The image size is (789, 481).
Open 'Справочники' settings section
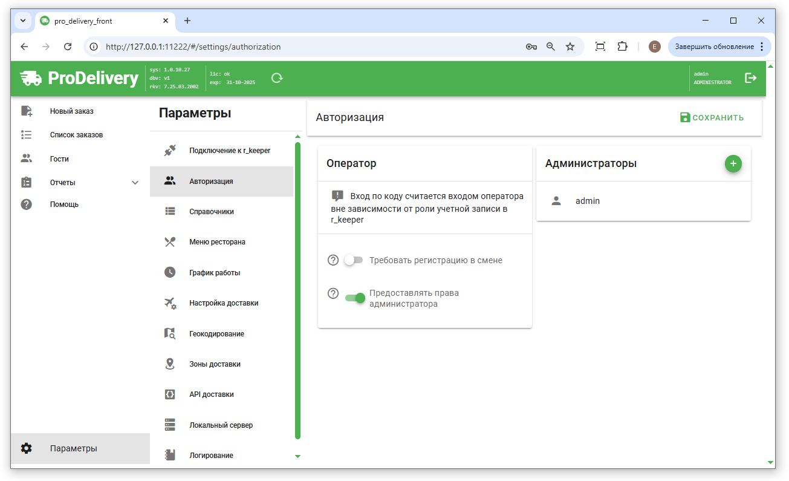pos(211,212)
